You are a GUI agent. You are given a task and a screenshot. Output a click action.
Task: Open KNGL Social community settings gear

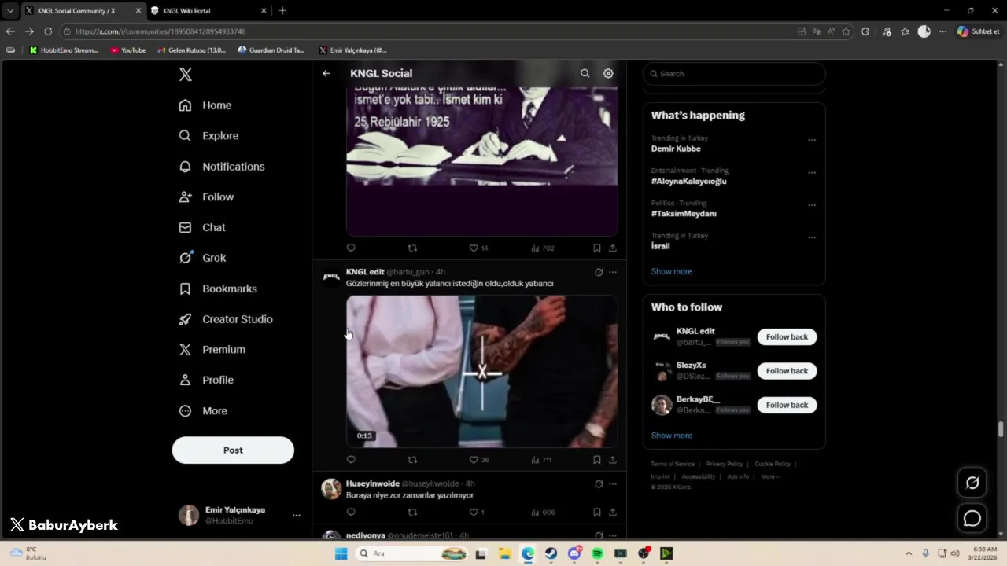coord(608,73)
